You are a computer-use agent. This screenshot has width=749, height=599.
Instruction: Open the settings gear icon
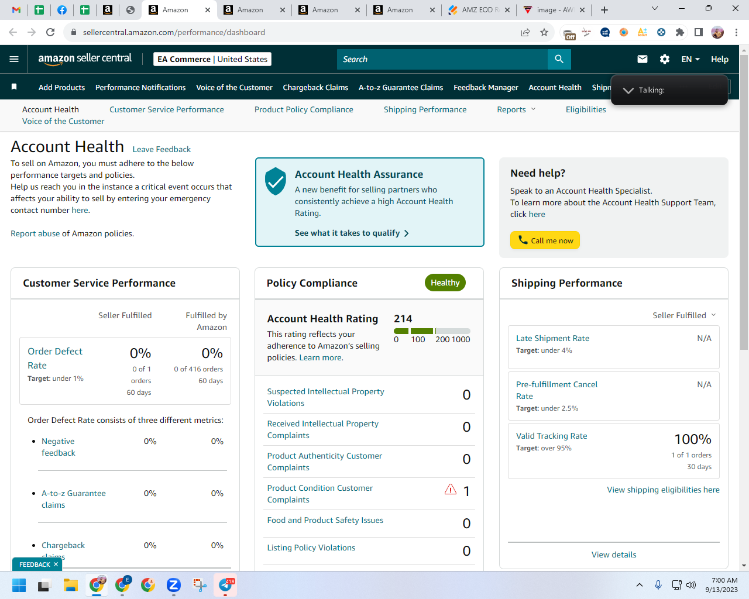pos(665,59)
